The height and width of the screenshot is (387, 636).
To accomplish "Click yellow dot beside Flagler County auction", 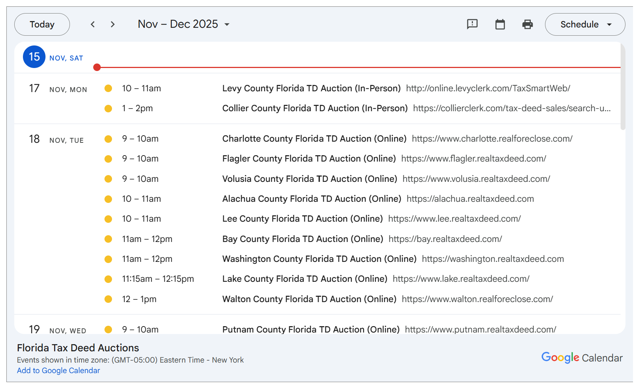I will pos(108,159).
